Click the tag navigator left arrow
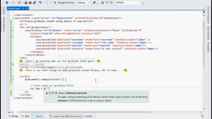Screen dimensions: 212x119 click(x=50, y=116)
